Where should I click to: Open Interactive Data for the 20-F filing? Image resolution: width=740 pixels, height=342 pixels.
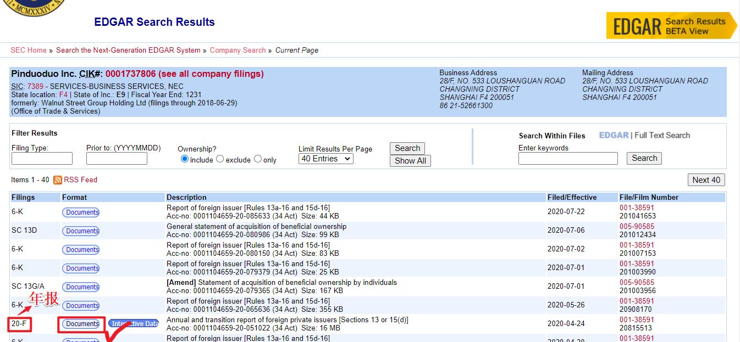[134, 324]
